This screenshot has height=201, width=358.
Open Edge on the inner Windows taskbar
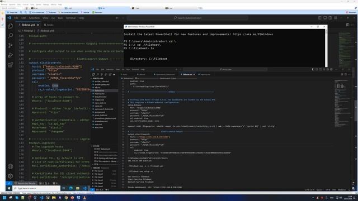71,189
